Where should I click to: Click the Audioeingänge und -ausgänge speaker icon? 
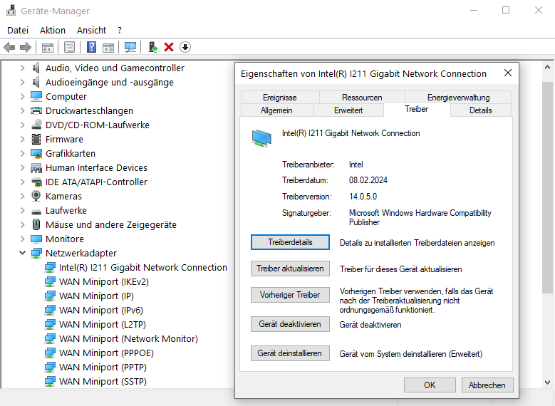point(36,82)
